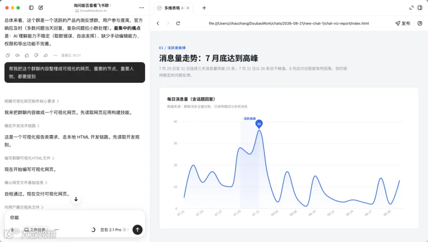Click the user message bubble about 可视化的网页

pyautogui.click(x=75, y=73)
